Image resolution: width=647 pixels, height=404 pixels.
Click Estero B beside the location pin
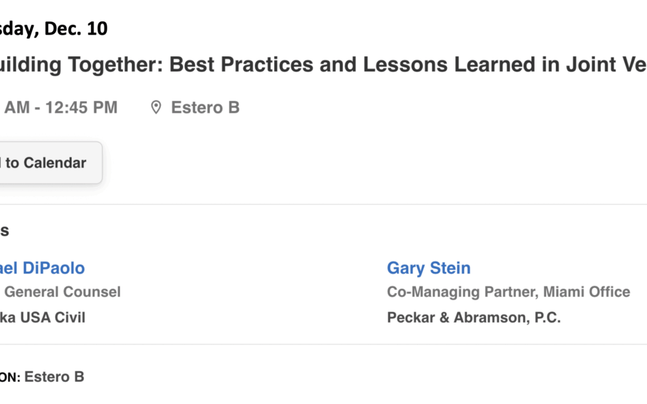coord(205,108)
